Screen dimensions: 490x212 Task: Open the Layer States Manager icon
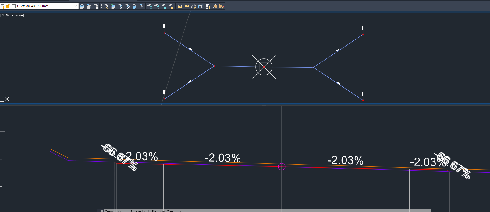(96, 6)
